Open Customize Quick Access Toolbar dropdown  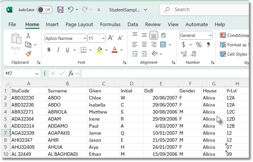point(99,10)
